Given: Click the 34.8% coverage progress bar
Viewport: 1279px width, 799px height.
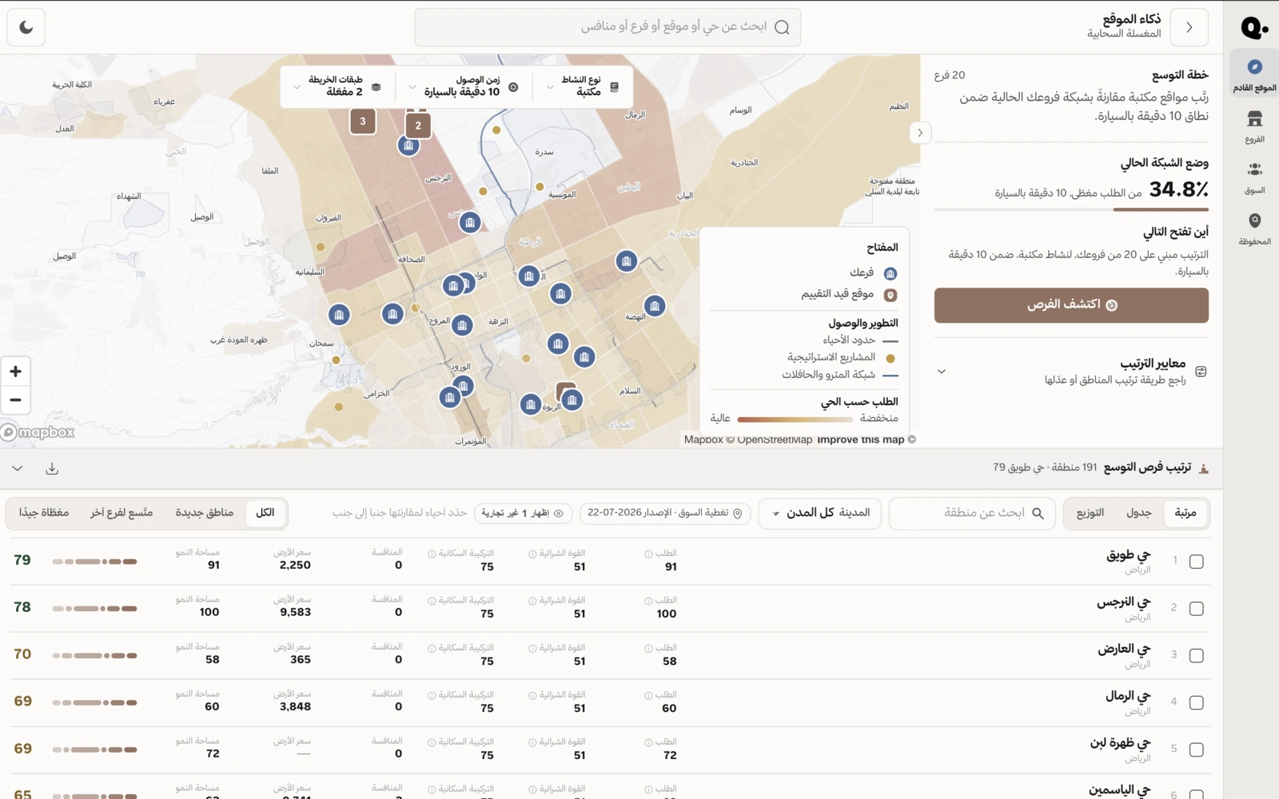Looking at the screenshot, I should 1071,210.
